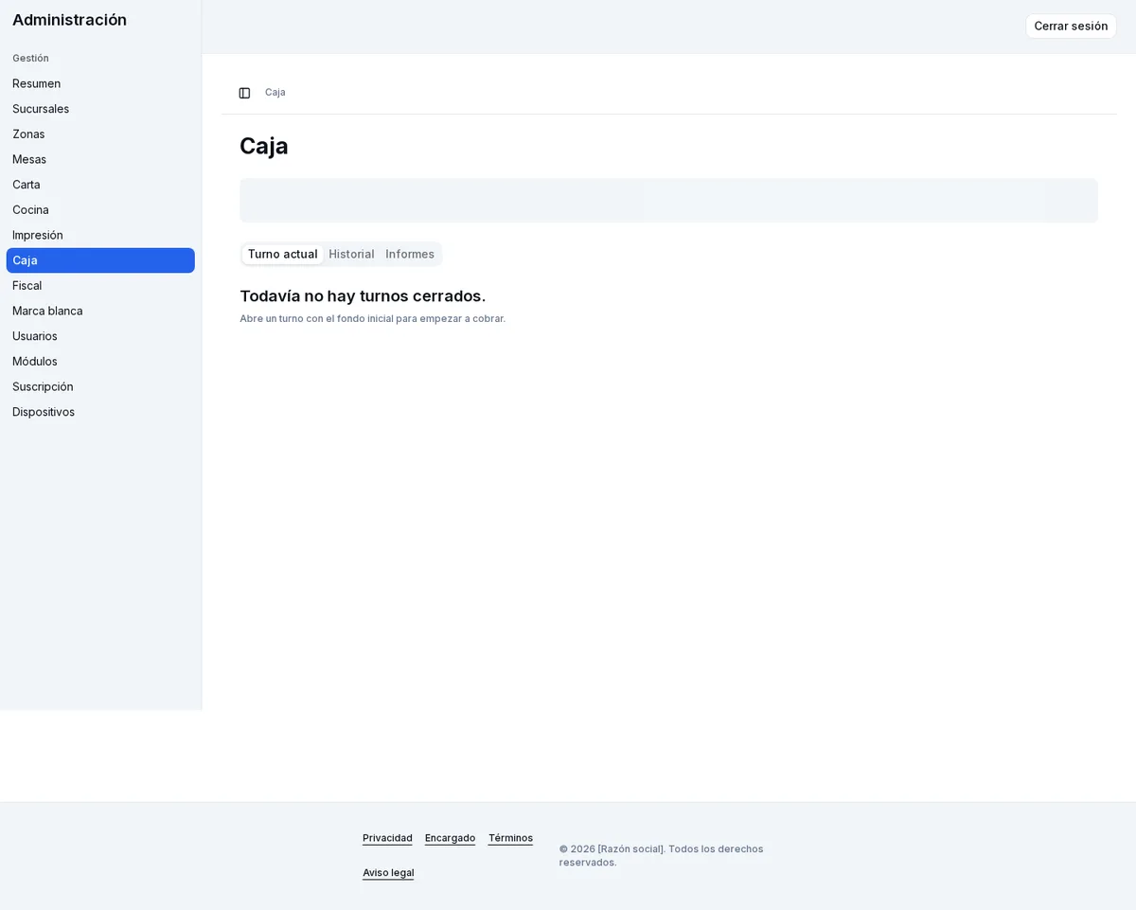Toggle the sidebar panel icon
The image size is (1136, 910).
(x=244, y=93)
